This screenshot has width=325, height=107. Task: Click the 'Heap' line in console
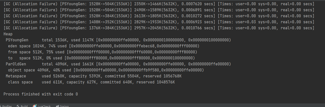(x=8, y=34)
